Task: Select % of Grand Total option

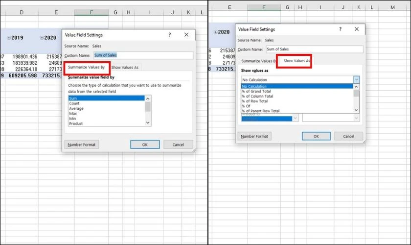Action: [x=297, y=91]
